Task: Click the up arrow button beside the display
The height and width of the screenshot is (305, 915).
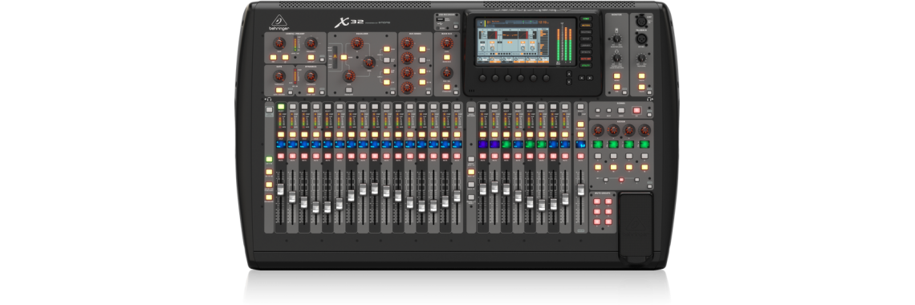Action: [x=569, y=74]
